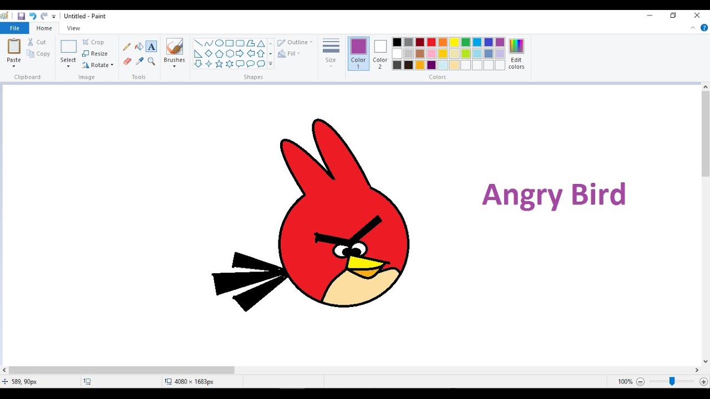Switch to the View tab
The image size is (710, 399).
coord(73,28)
